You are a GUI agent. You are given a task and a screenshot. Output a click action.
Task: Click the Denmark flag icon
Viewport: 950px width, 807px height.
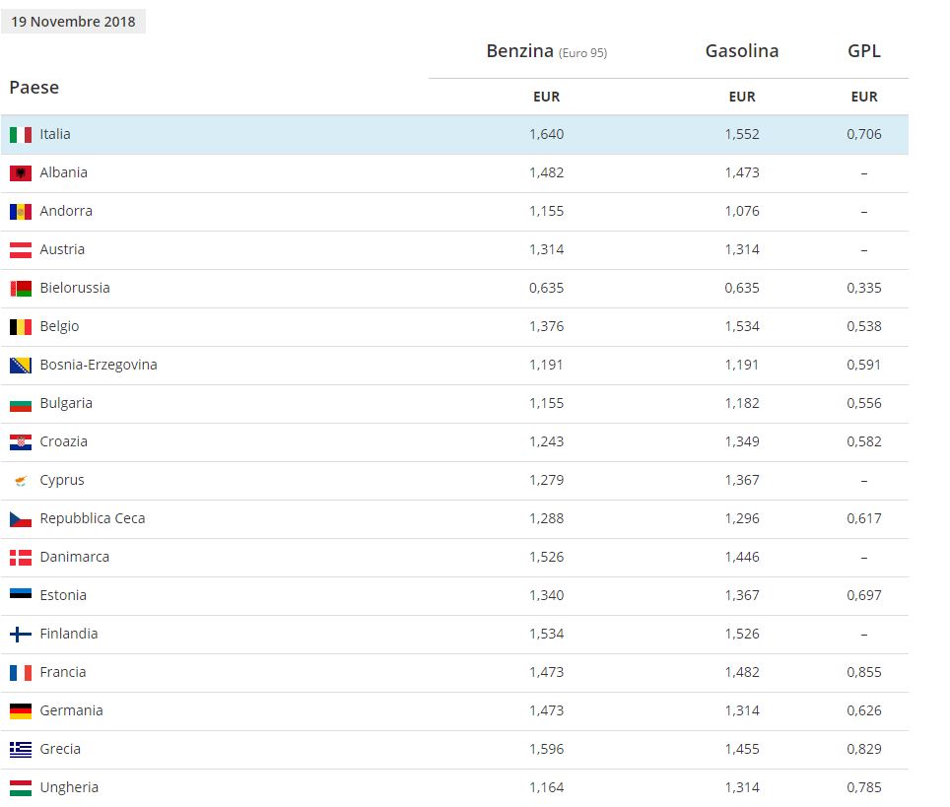click(21, 558)
